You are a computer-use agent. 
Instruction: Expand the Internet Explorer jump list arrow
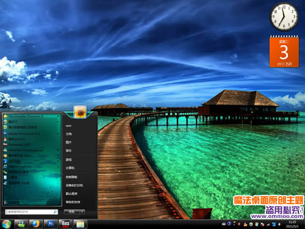pyautogui.click(x=58, y=167)
